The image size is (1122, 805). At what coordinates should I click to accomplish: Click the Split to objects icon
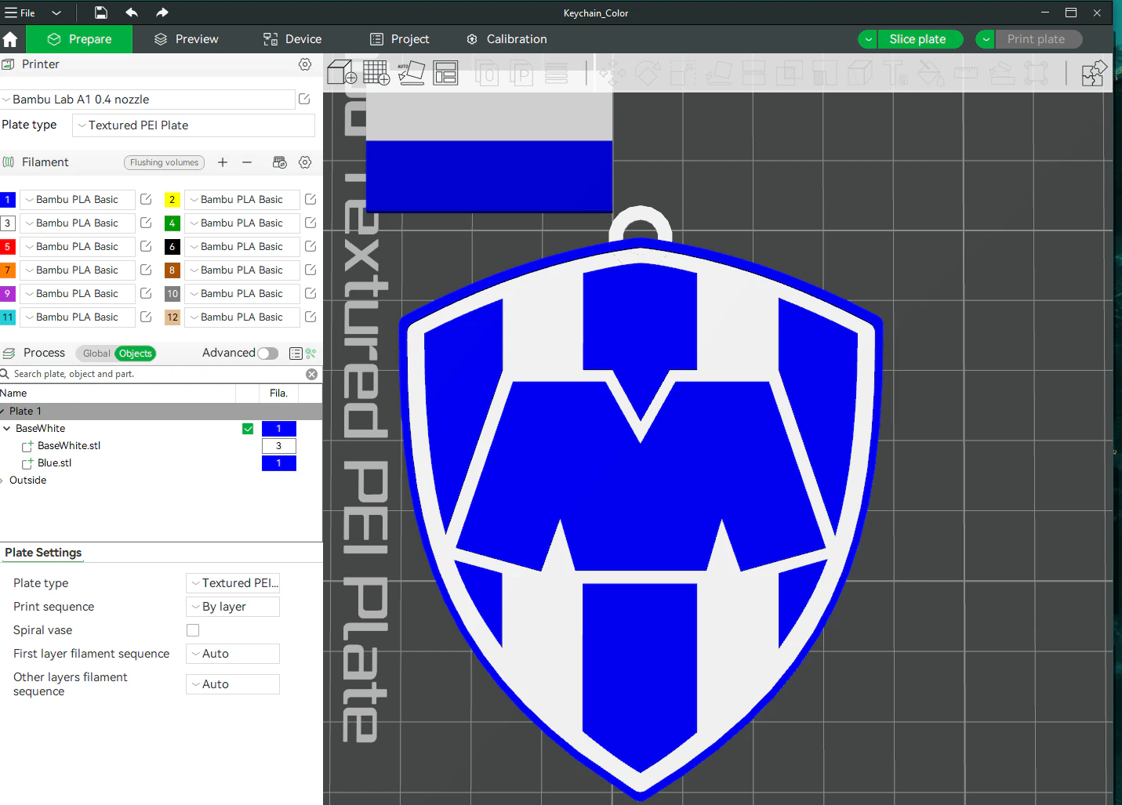click(x=486, y=74)
